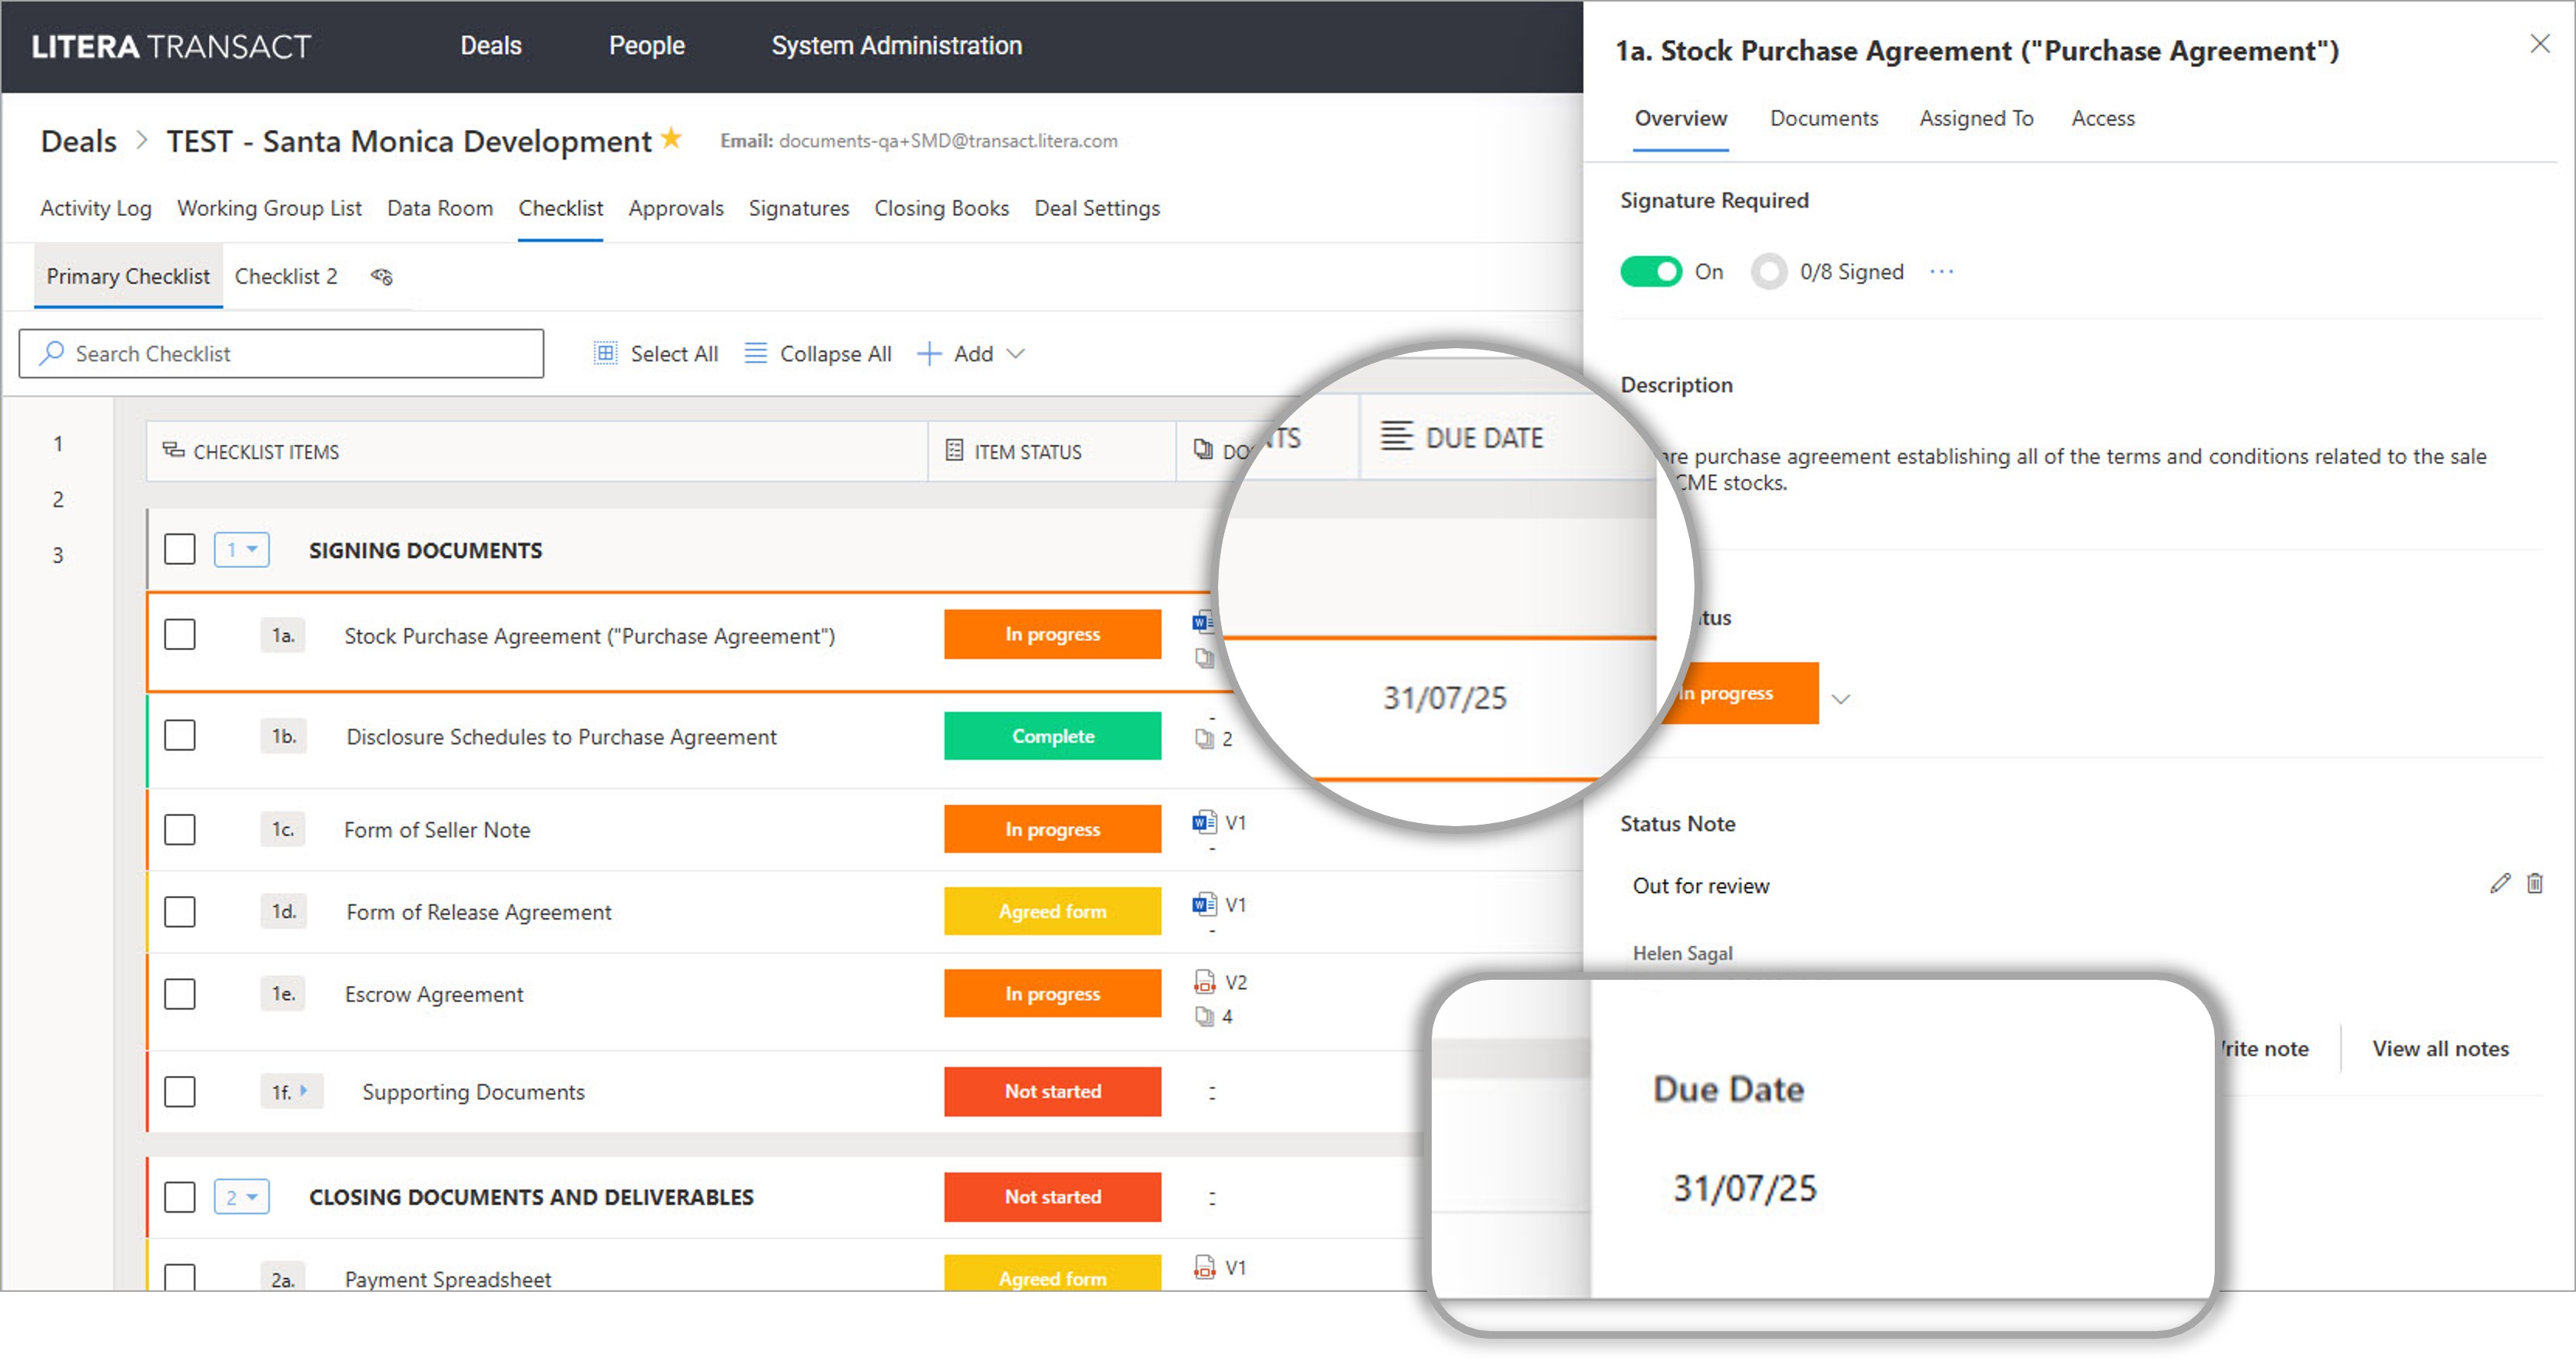The height and width of the screenshot is (1361, 2576).
Task: Check the Closing Documents and Deliverables checkbox
Action: 180,1197
